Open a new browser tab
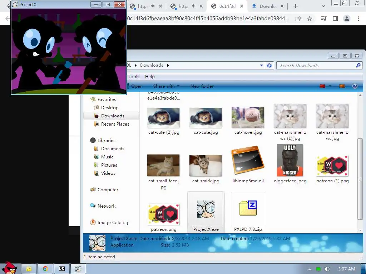Image resolution: width=366 pixels, height=274 pixels. (x=296, y=6)
